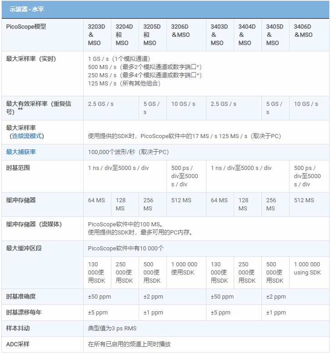
Task: Select the 样本抖动 row label
Action: pyautogui.click(x=18, y=329)
